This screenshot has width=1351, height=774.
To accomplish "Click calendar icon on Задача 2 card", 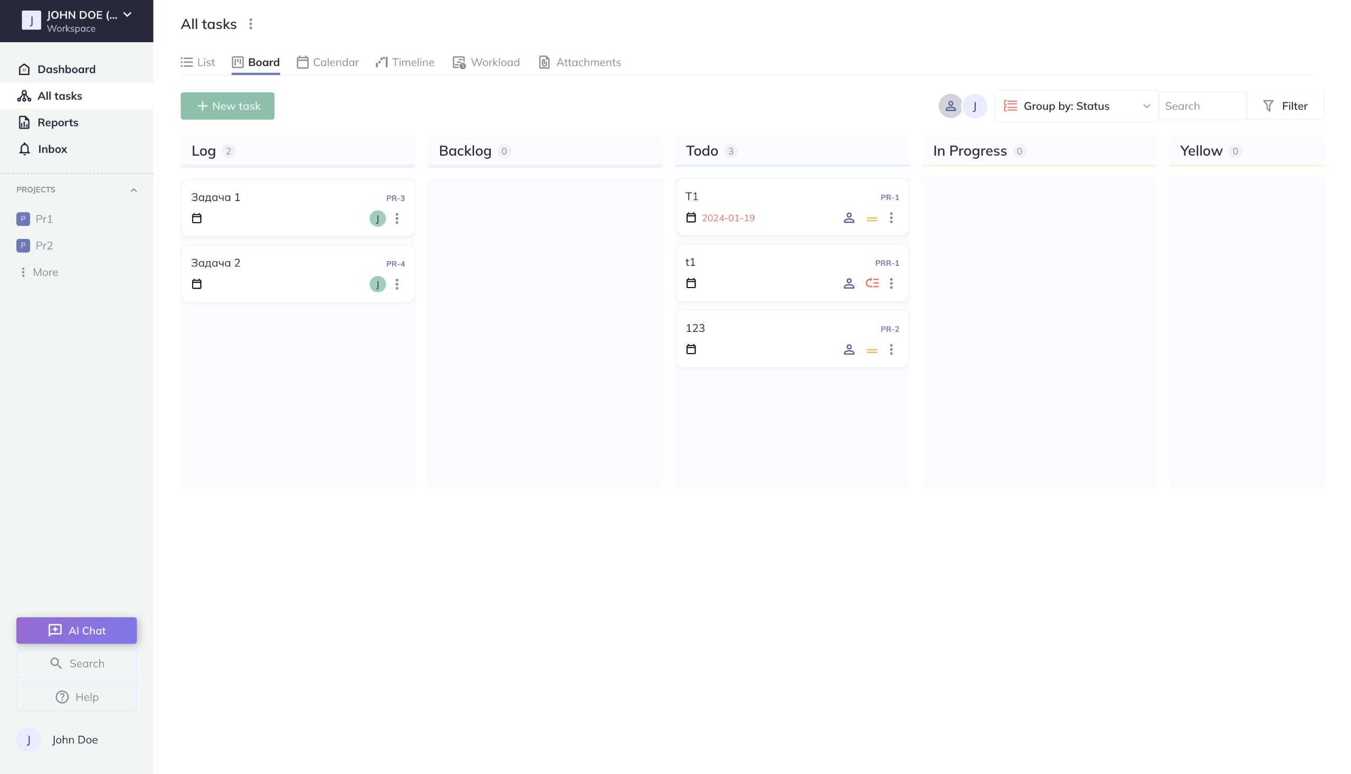I will pos(197,284).
